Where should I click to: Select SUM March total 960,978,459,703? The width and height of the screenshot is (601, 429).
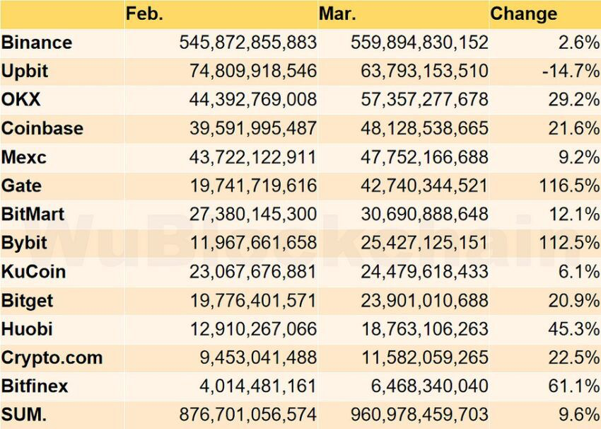pos(419,415)
